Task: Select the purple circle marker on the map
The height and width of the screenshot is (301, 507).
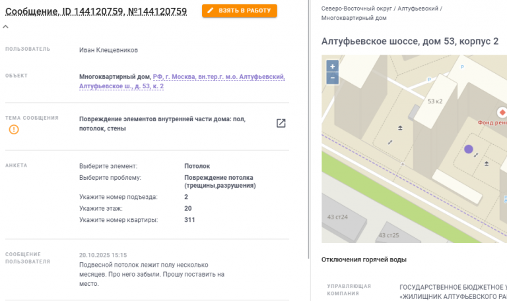Action: click(469, 150)
